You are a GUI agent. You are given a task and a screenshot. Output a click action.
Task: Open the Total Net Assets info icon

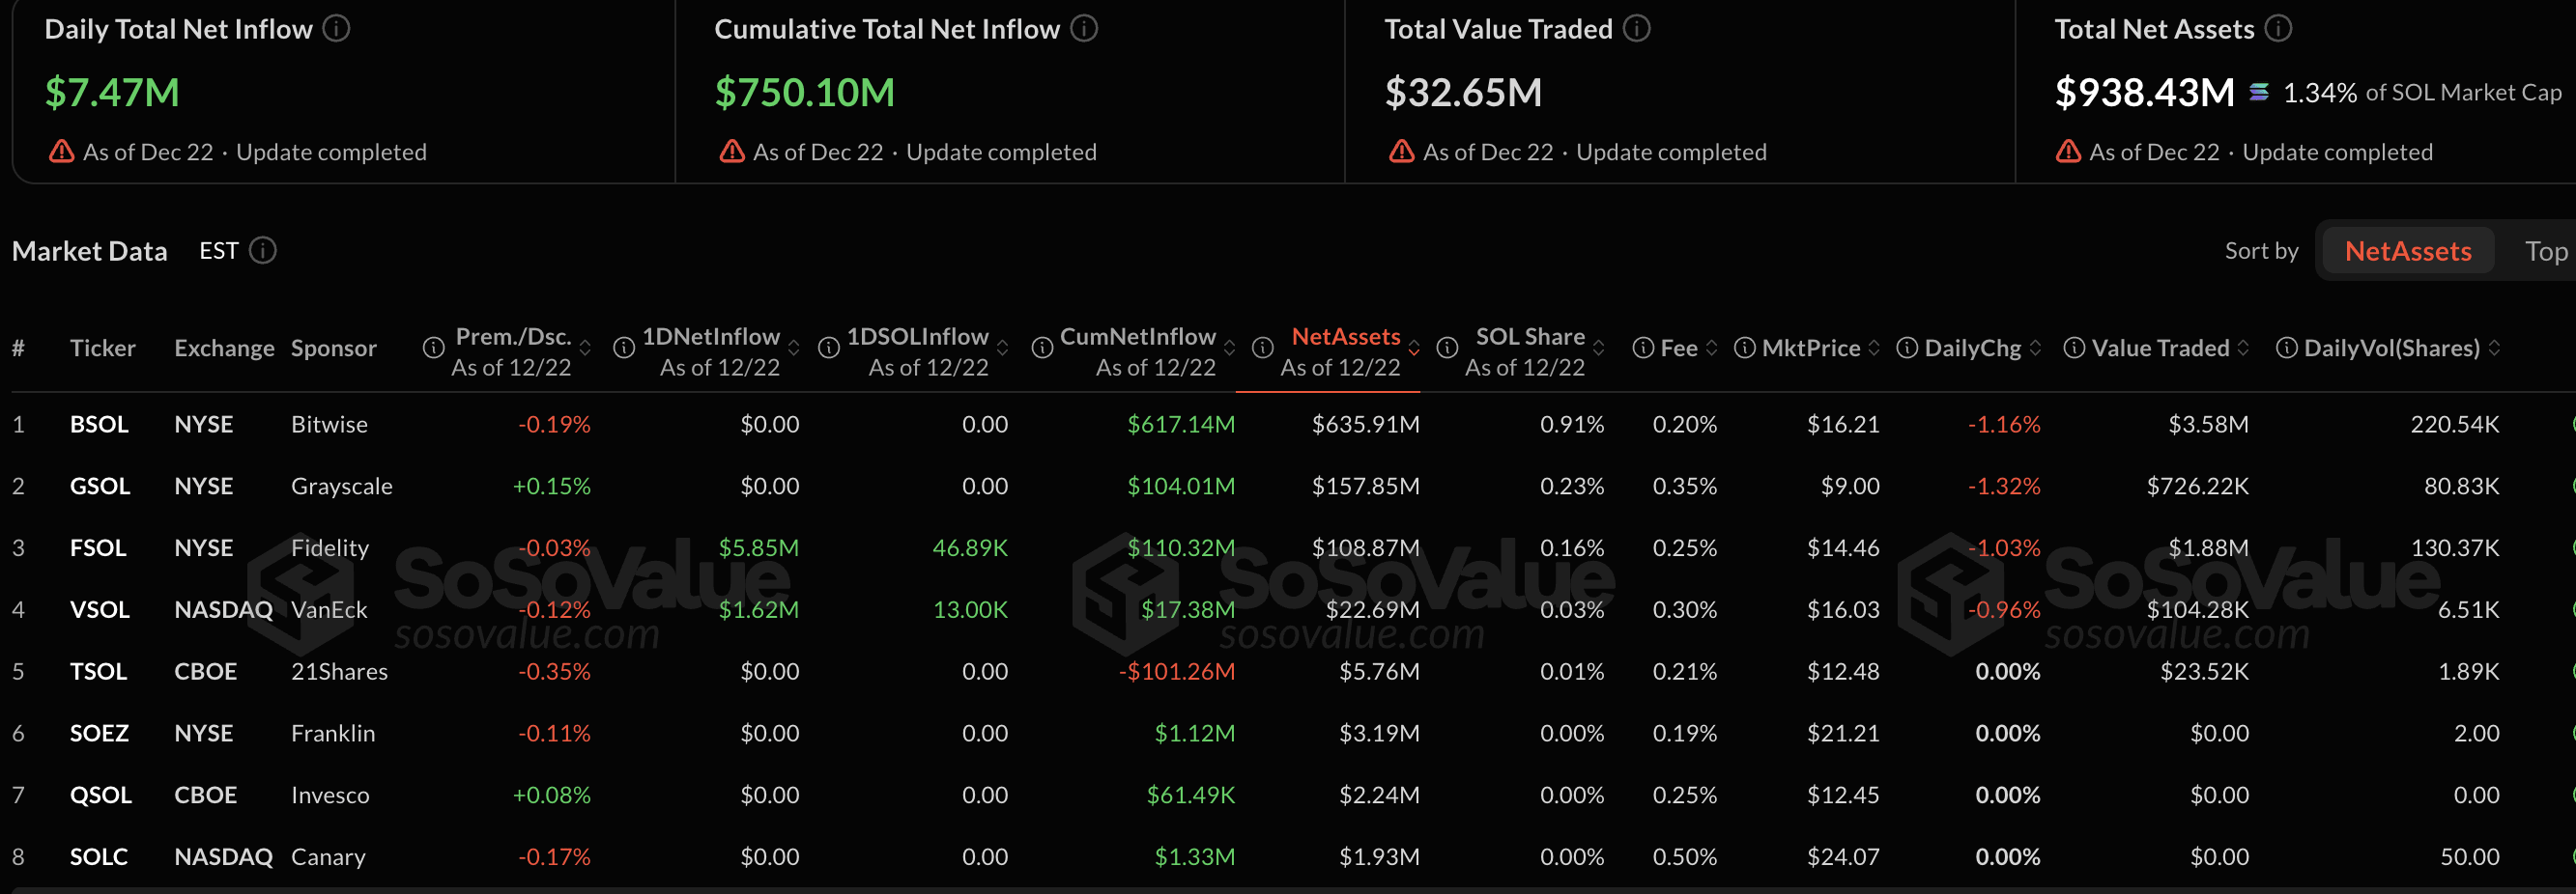pos(2278,29)
